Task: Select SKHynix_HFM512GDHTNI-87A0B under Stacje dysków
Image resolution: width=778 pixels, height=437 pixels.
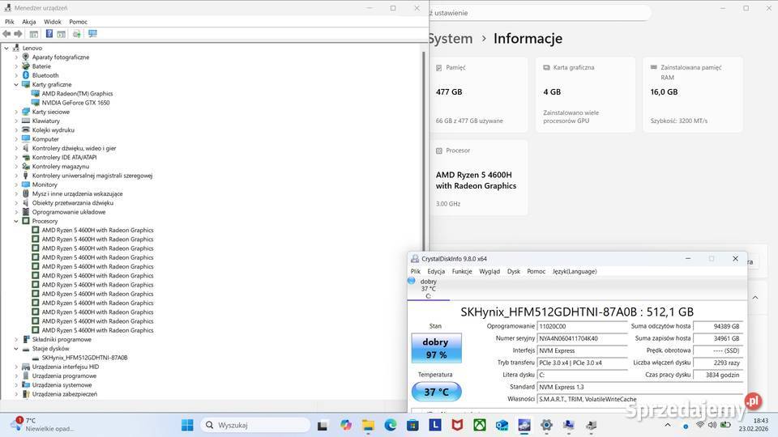Action: [84, 358]
